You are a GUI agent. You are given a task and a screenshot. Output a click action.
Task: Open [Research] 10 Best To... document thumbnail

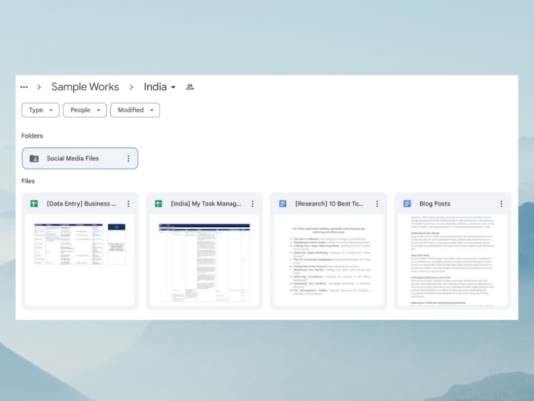(x=328, y=260)
